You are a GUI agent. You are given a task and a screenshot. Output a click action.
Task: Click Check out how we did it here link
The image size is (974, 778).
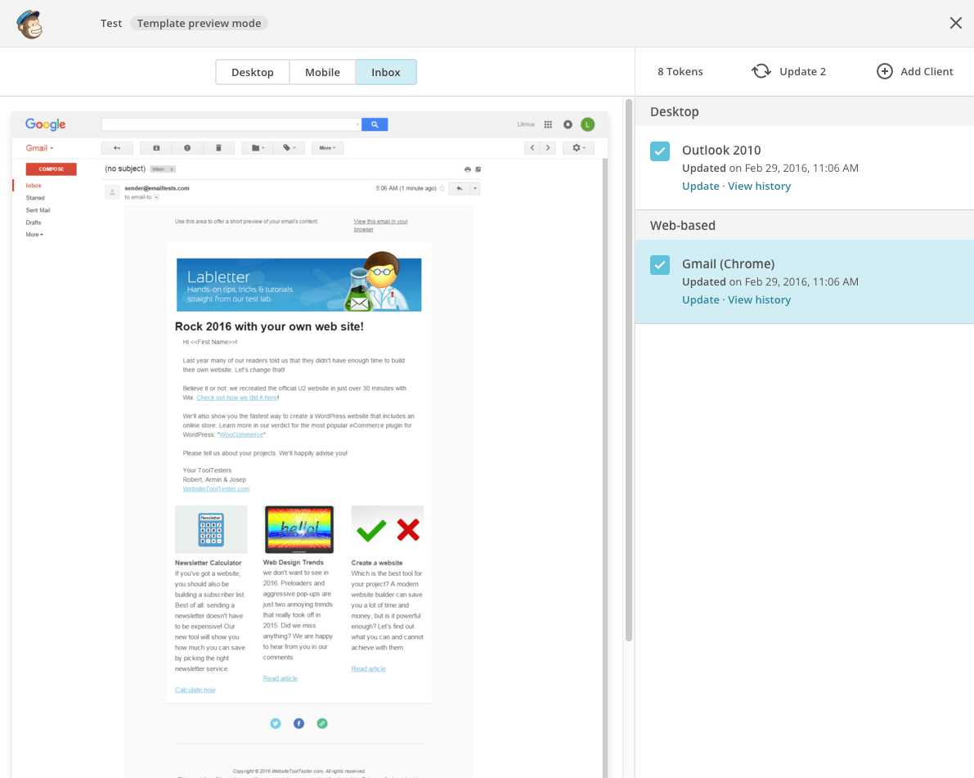point(236,398)
